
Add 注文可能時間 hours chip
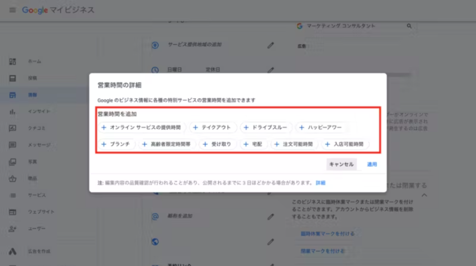pos(295,144)
